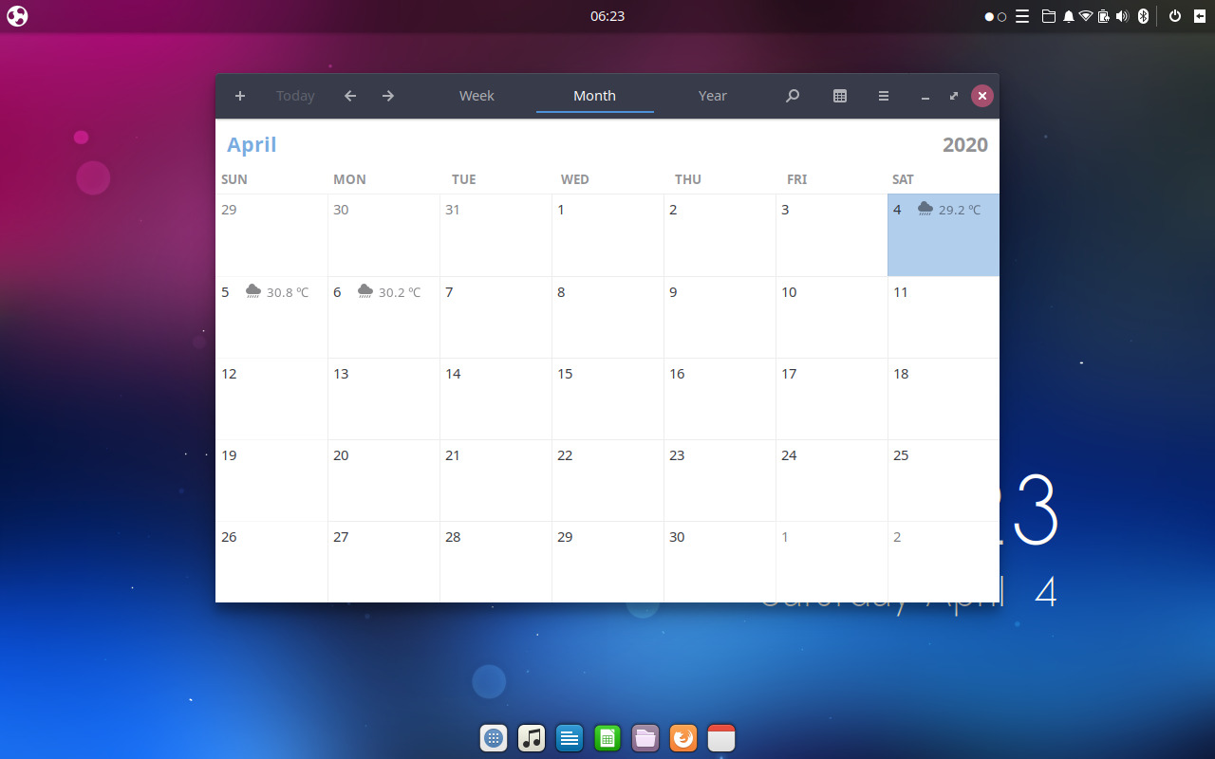Select the April 15 calendar cell

pyautogui.click(x=607, y=398)
